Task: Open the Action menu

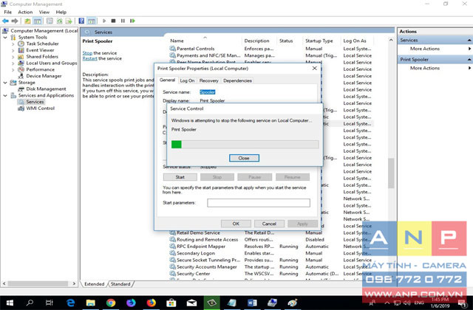Action: (25, 12)
